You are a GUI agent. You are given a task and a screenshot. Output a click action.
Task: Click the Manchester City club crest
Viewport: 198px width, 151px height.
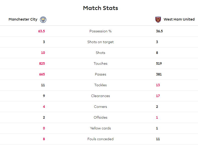click(x=43, y=20)
